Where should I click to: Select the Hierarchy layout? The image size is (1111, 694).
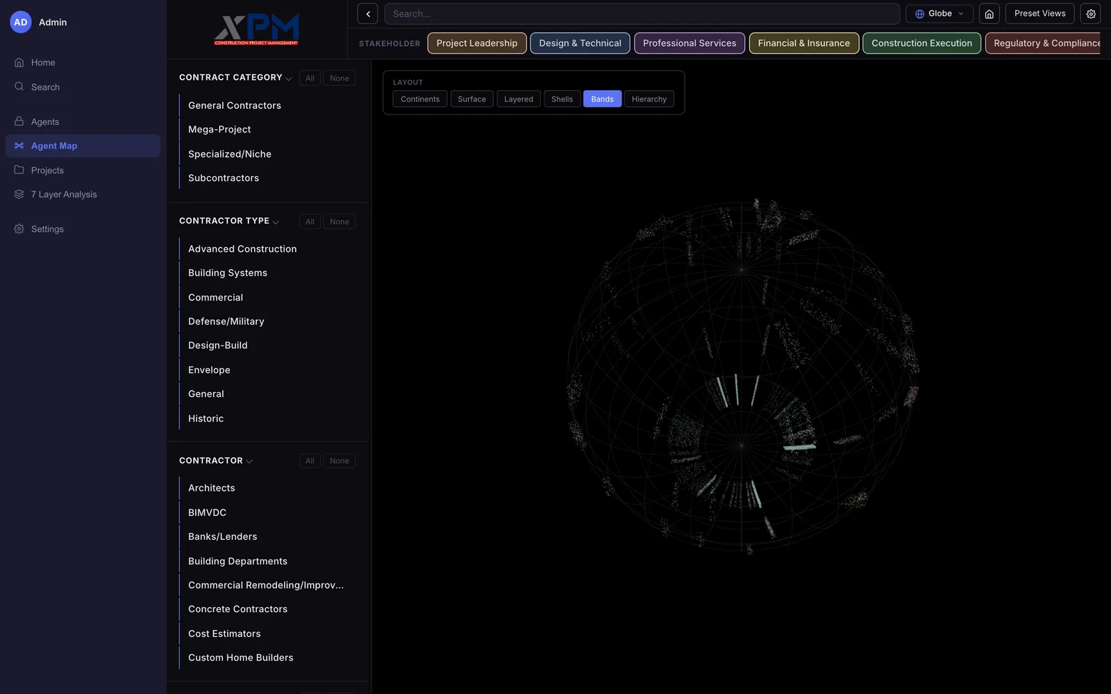(649, 99)
